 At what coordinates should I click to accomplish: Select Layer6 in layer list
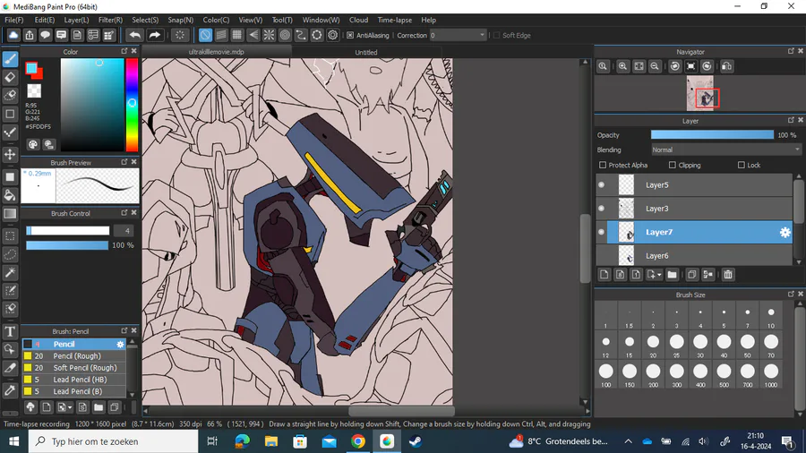pos(694,256)
